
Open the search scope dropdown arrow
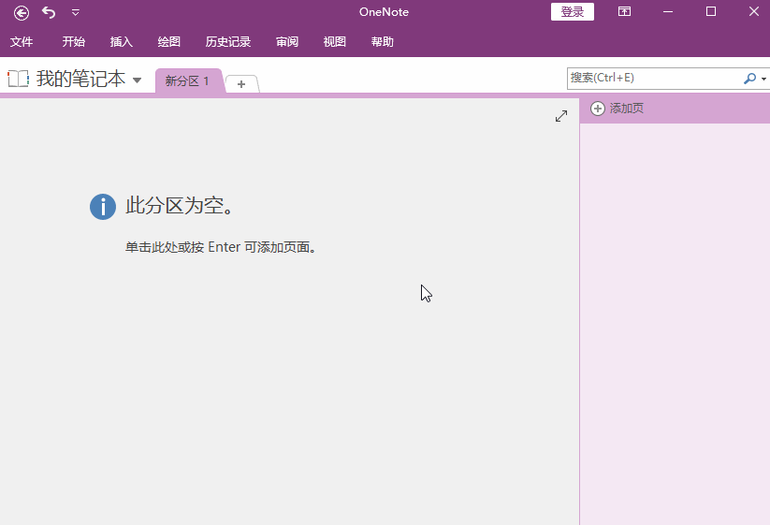[x=763, y=79]
